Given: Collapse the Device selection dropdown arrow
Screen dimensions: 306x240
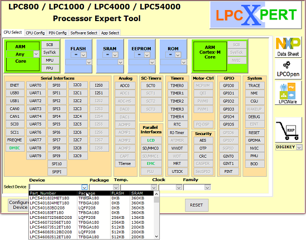Looking at the screenshot, I should (x=85, y=187).
